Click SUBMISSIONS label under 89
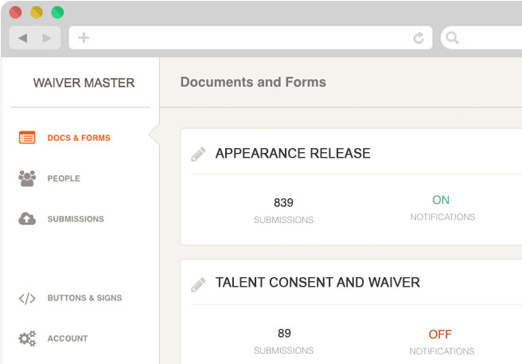The image size is (522, 364). point(283,350)
